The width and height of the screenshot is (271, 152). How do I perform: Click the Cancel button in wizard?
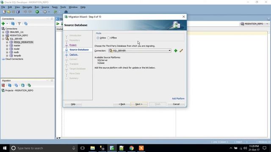point(176,104)
